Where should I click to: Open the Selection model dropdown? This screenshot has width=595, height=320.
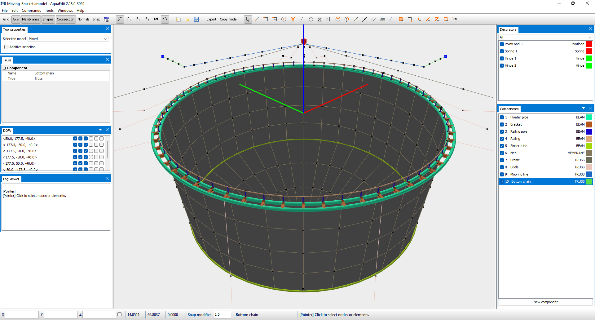point(68,39)
